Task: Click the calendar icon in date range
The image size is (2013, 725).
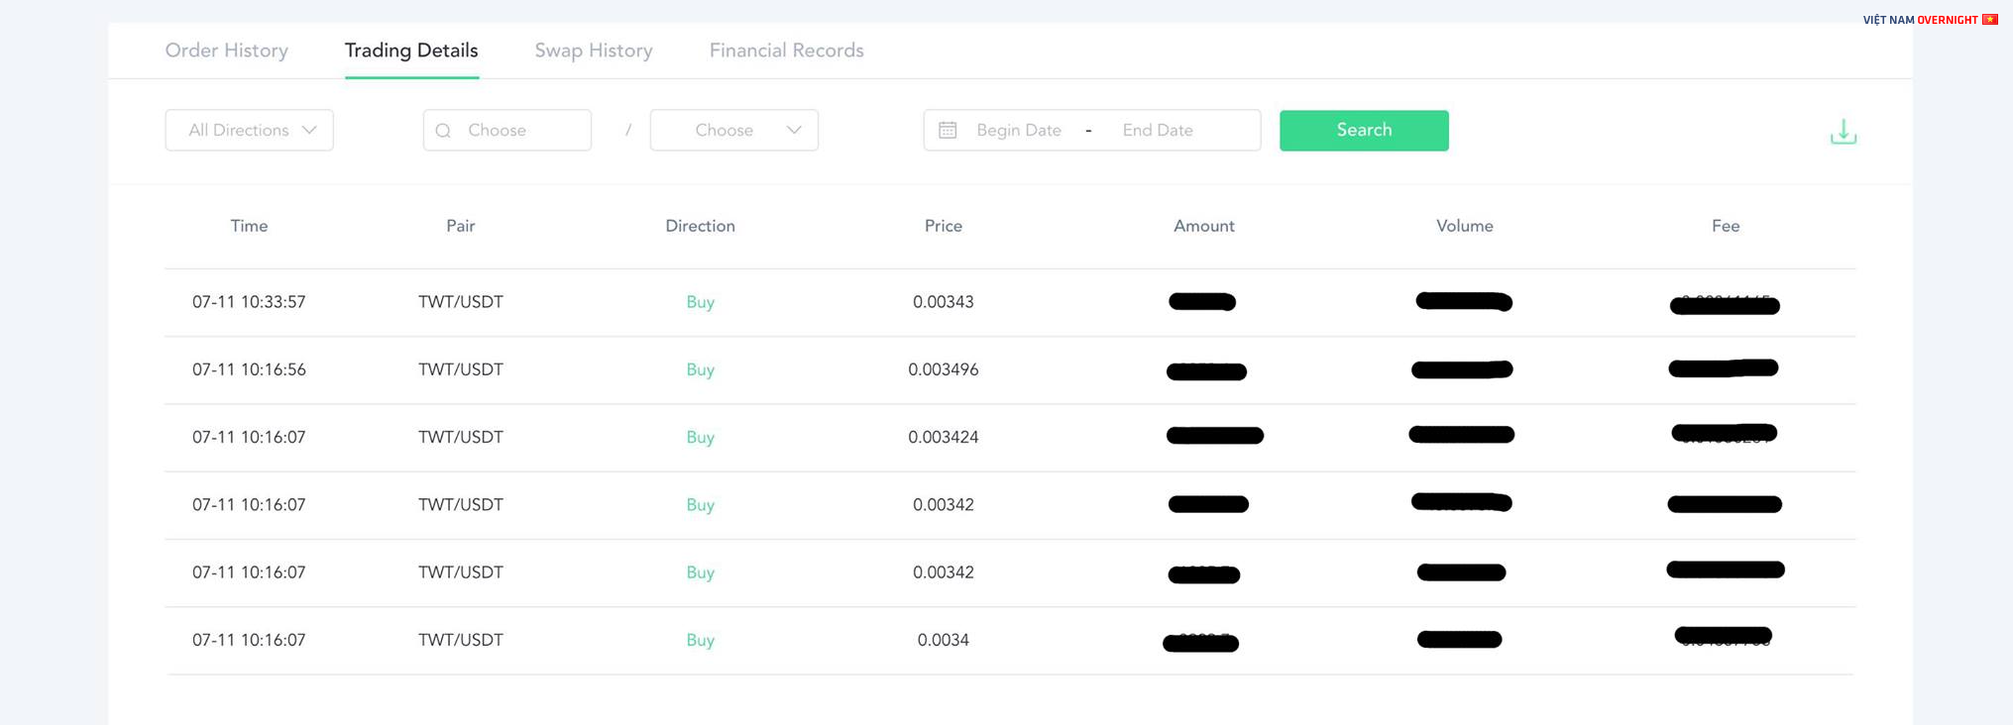Action: tap(948, 131)
